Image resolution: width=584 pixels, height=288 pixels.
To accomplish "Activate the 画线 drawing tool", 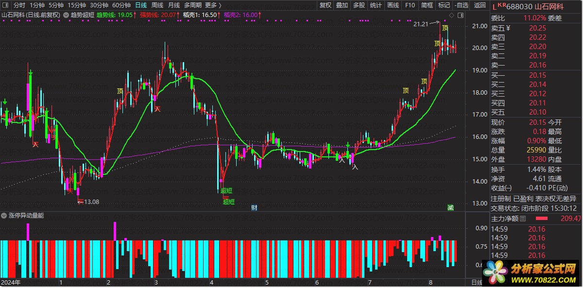I will [x=393, y=5].
